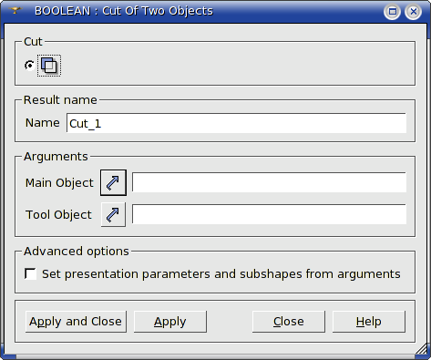The width and height of the screenshot is (431, 360).
Task: Maximize the BOOLEAN dialog window
Action: coord(393,12)
